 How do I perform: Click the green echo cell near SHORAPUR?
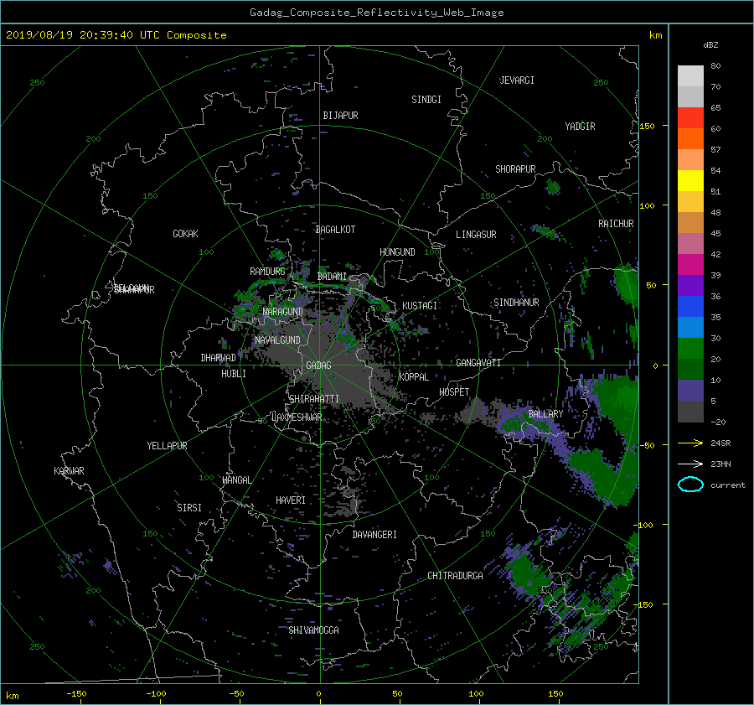pyautogui.click(x=553, y=187)
